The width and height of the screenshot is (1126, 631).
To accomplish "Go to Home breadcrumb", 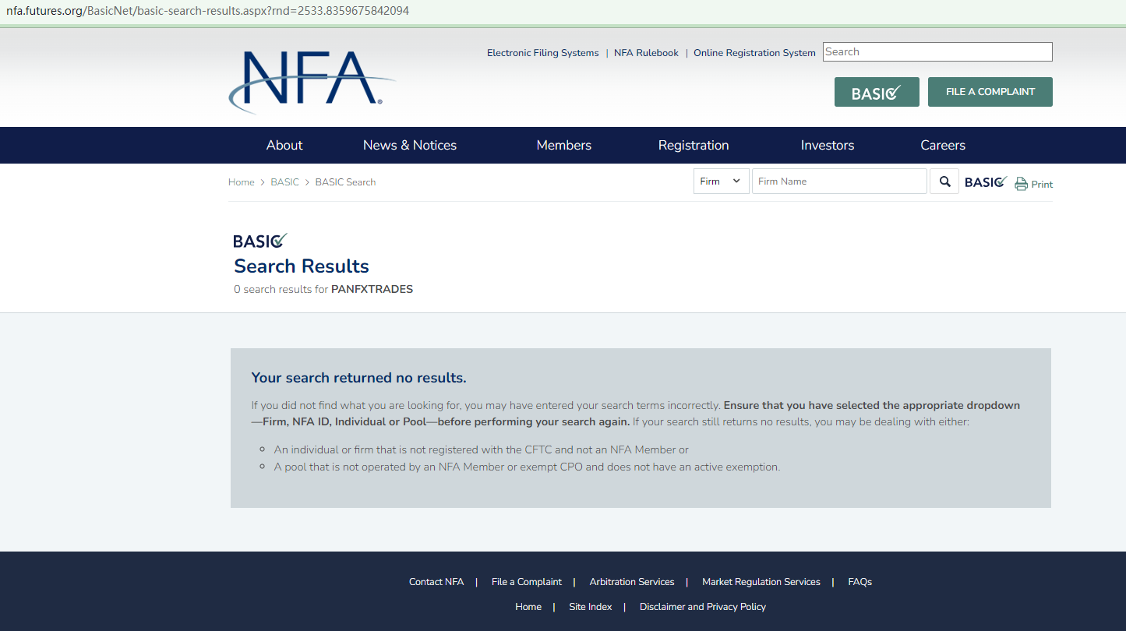I will pyautogui.click(x=242, y=182).
